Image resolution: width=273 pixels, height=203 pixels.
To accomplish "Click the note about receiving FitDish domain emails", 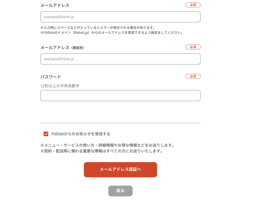I will pos(111,33).
